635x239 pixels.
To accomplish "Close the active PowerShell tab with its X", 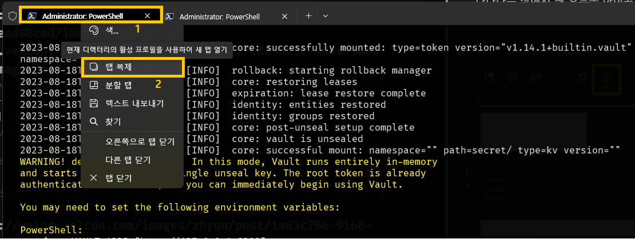I will coord(148,16).
